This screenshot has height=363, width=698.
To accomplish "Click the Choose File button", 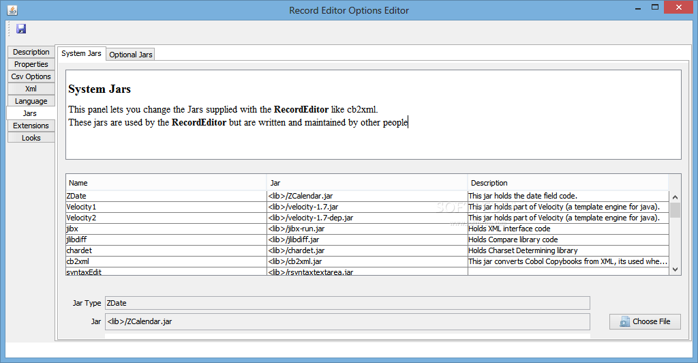I will tap(645, 321).
